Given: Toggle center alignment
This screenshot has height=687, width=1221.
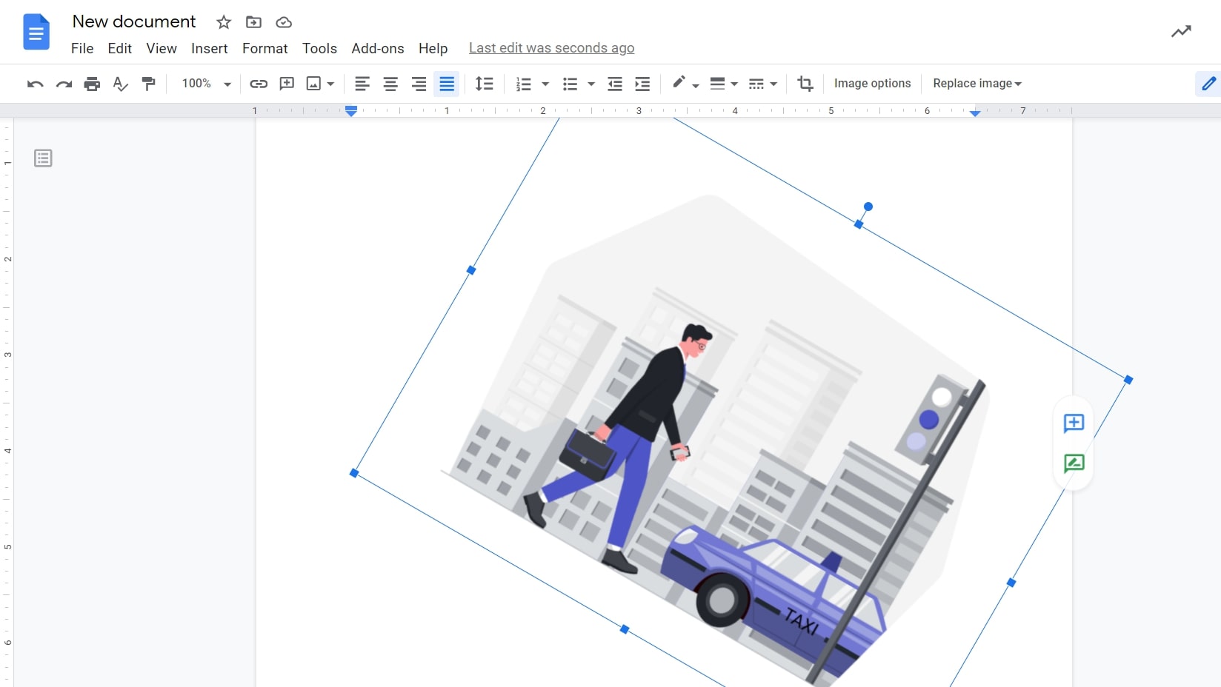Looking at the screenshot, I should [390, 84].
